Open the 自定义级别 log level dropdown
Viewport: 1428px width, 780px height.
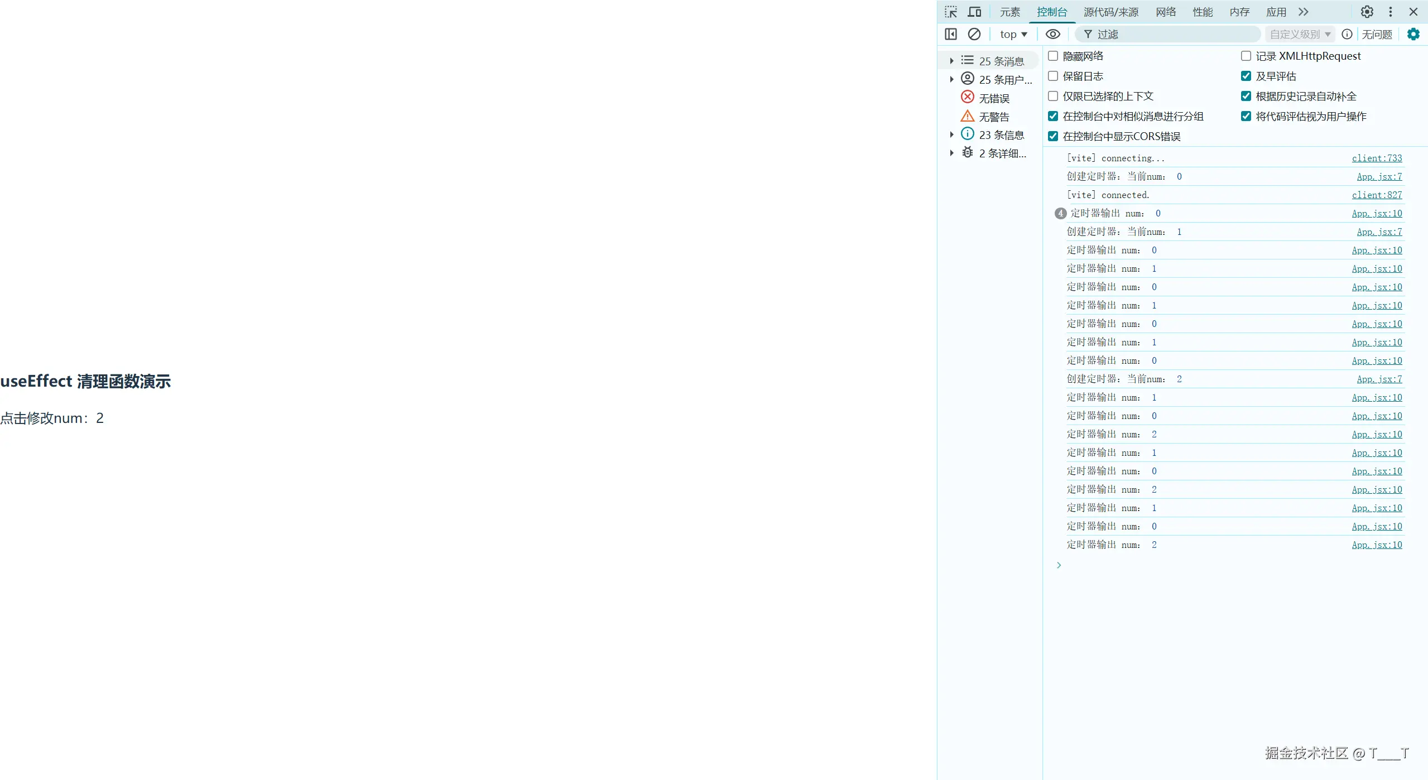point(1300,34)
